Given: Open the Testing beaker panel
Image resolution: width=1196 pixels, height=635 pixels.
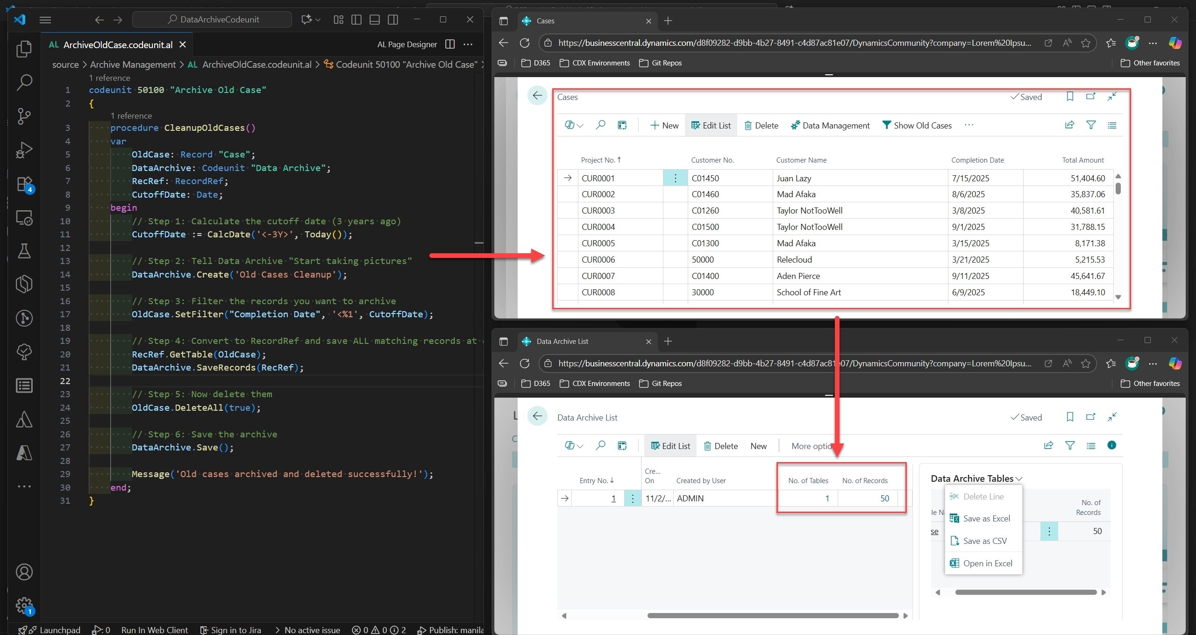Looking at the screenshot, I should [24, 251].
